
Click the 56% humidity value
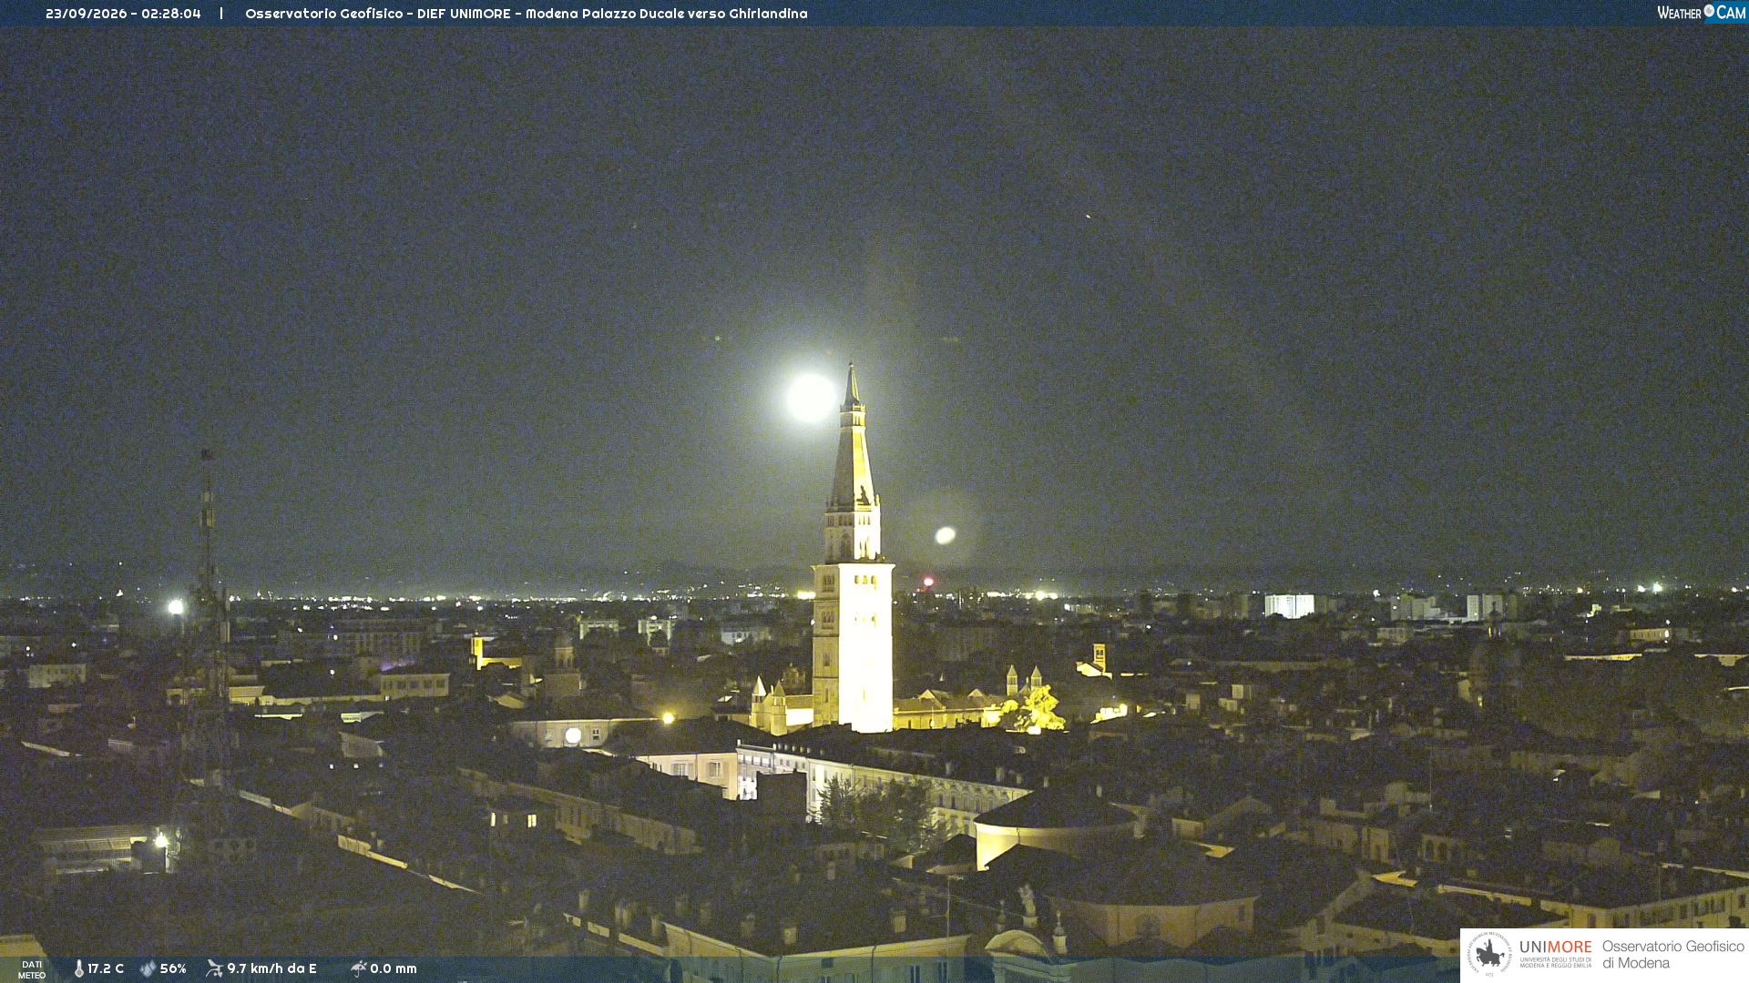(173, 968)
